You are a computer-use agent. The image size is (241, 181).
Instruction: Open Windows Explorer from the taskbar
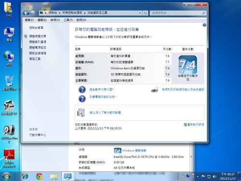tap(54, 176)
